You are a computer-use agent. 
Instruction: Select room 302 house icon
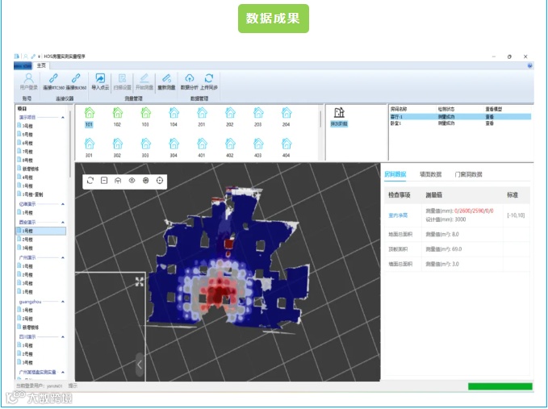pos(118,144)
